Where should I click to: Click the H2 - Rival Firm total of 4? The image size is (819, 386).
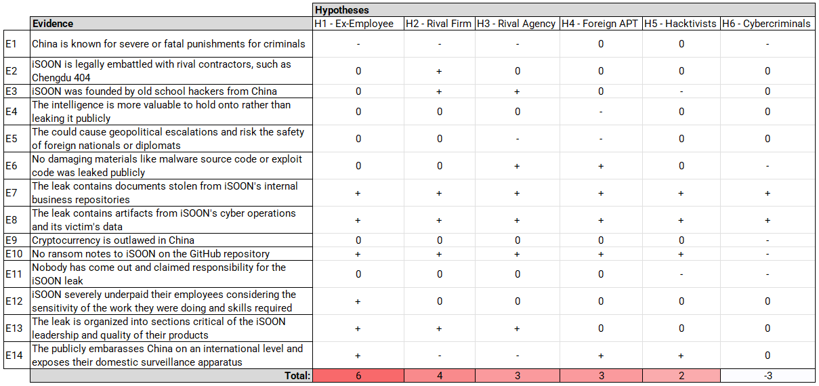[x=439, y=376]
